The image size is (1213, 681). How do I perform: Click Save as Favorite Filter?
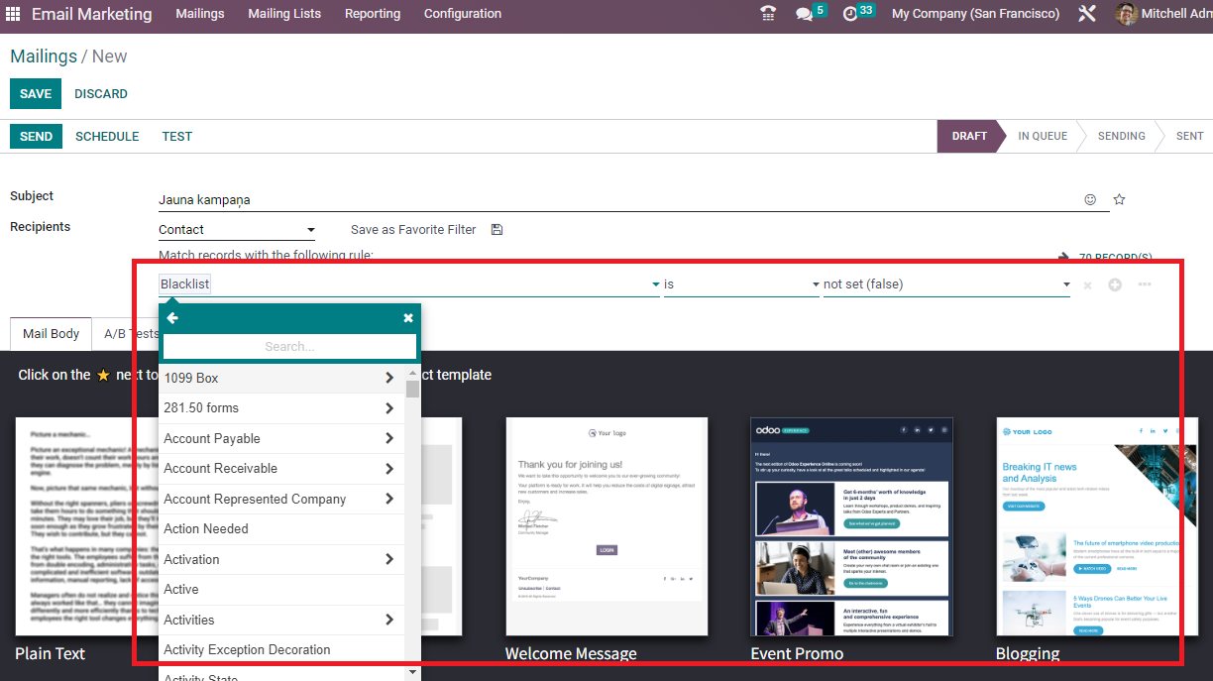coord(413,229)
